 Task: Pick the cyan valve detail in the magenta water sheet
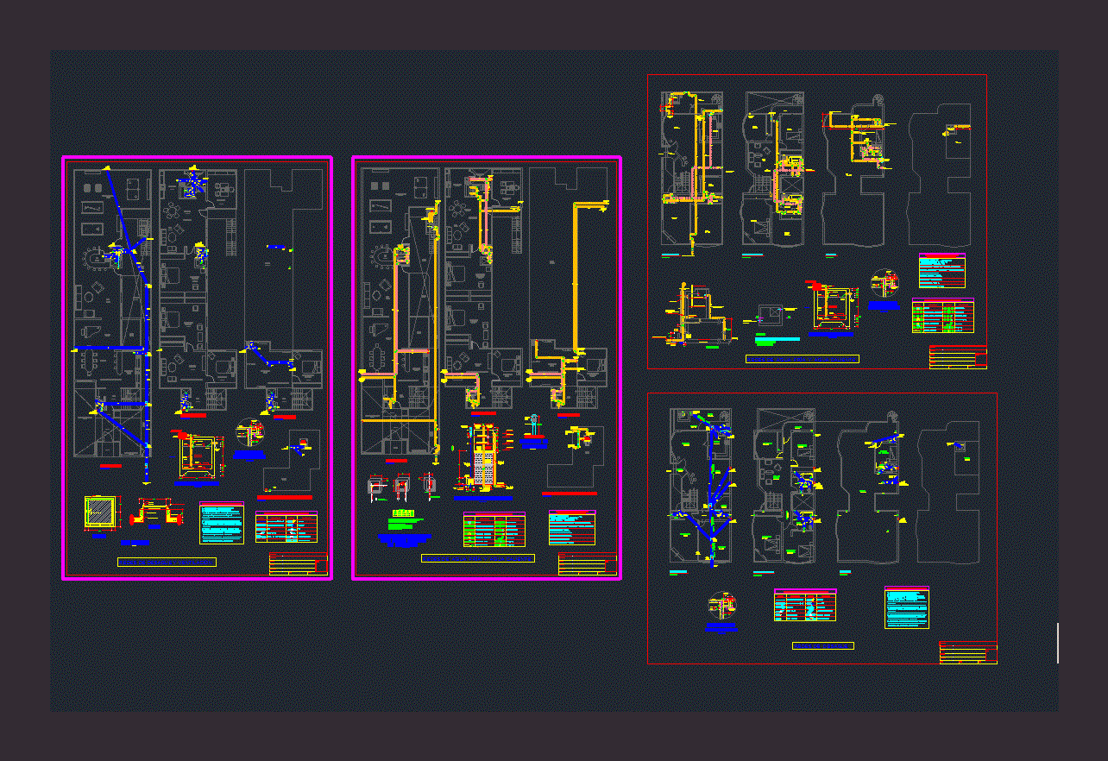click(533, 424)
